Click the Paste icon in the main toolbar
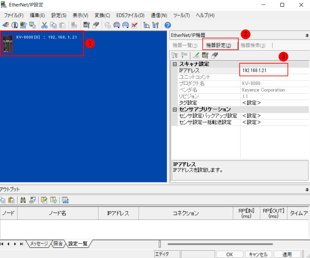The width and height of the screenshot is (310, 258). click(x=62, y=25)
